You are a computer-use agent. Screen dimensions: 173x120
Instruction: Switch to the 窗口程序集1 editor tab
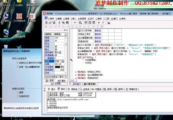90,84
